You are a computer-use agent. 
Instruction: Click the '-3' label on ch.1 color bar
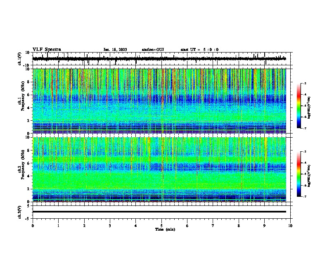tap(305, 83)
